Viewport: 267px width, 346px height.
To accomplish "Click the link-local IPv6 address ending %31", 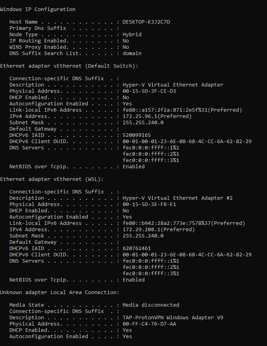I will (182, 110).
